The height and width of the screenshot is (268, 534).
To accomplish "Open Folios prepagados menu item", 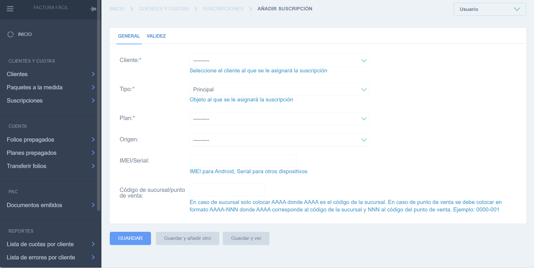I will point(31,140).
